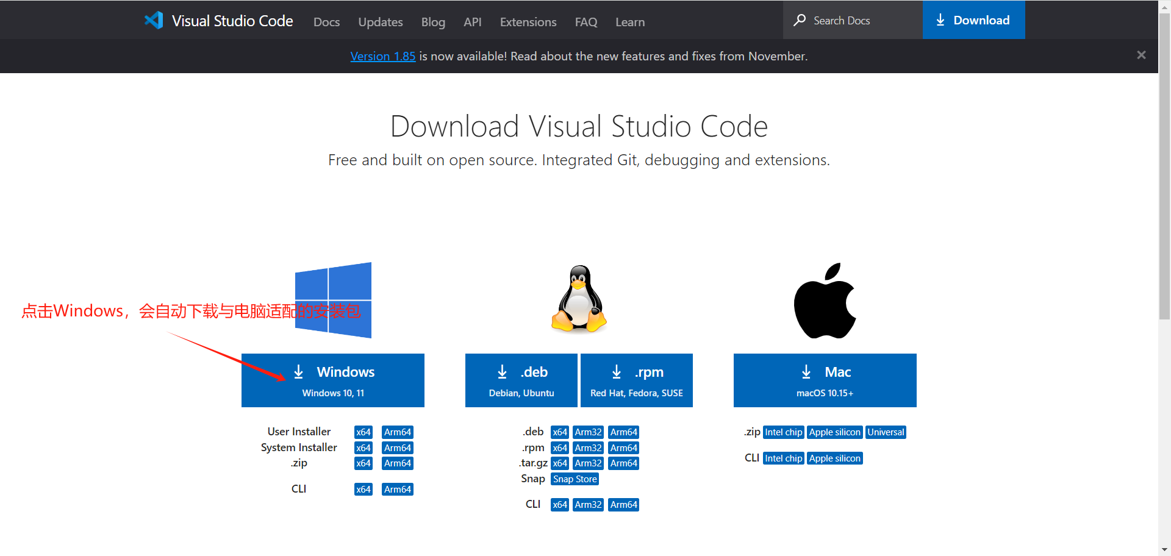
Task: Dismiss the version banner with X
Action: click(x=1141, y=55)
